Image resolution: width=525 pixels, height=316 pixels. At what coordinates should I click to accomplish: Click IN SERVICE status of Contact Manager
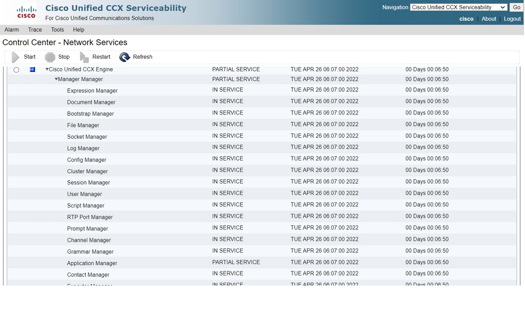[228, 273]
